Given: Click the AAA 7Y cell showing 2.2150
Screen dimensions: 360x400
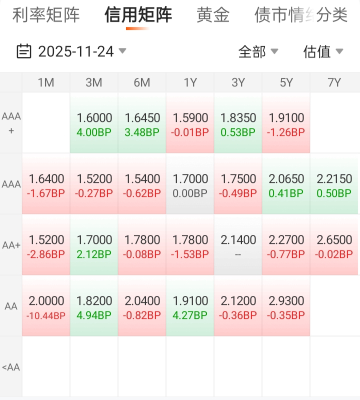Looking at the screenshot, I should [x=334, y=185].
